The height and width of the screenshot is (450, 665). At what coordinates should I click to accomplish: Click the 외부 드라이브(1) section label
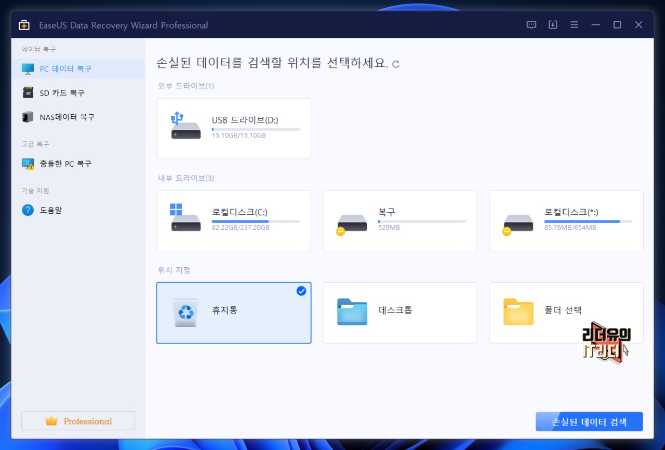(x=186, y=86)
